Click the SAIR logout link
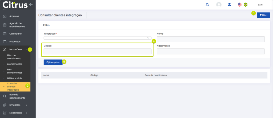Viewport: 273px width, 118px height. (x=260, y=5)
